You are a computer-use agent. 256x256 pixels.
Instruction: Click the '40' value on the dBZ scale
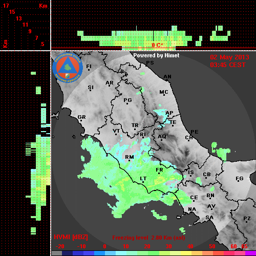pos(190,246)
